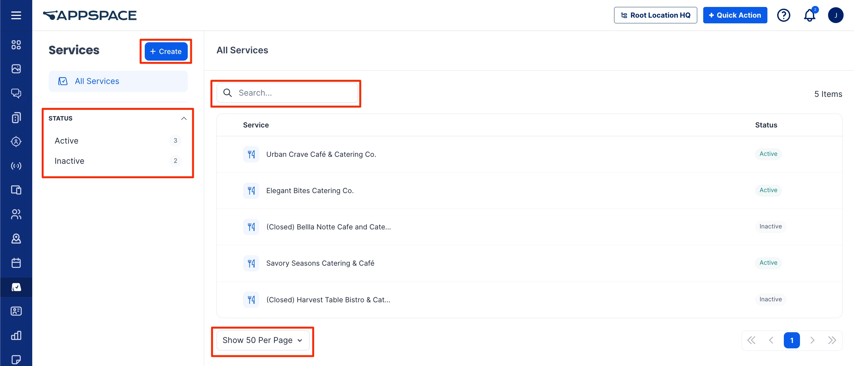Click the analytics bar chart sidebar icon
The height and width of the screenshot is (366, 854).
click(16, 335)
